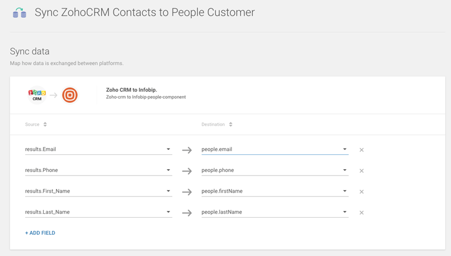The width and height of the screenshot is (451, 256).
Task: Expand the people.lastName destination dropdown
Action: 344,212
